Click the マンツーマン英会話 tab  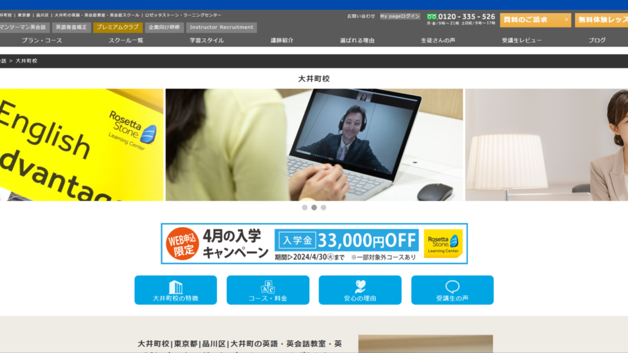click(23, 27)
